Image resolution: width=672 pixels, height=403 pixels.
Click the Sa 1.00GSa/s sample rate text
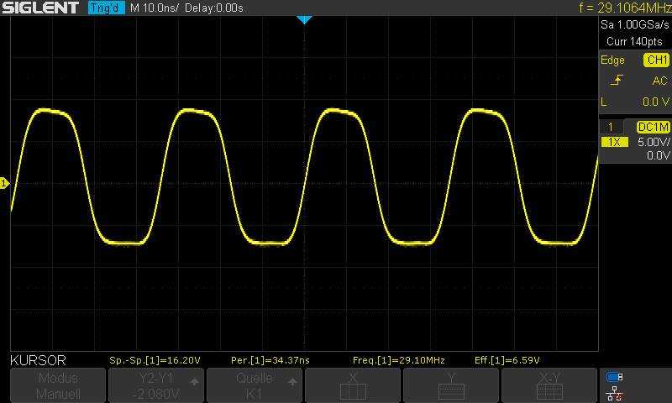[635, 25]
